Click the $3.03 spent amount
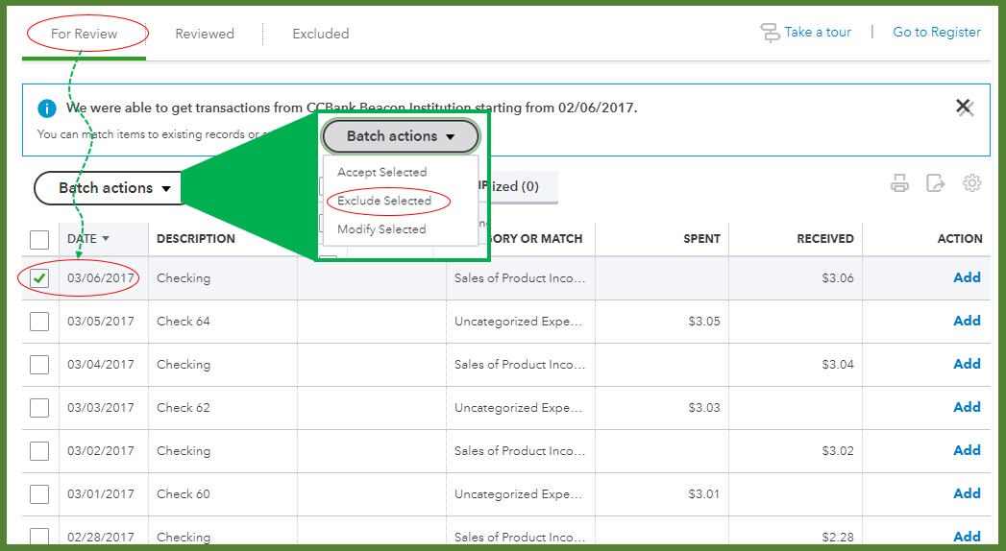Screen dimensions: 1006x551 click(704, 407)
